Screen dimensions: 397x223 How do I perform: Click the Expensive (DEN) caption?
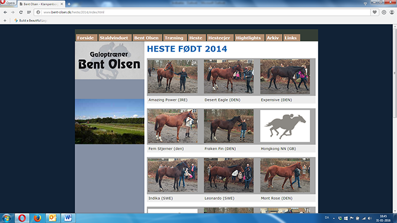(276, 100)
